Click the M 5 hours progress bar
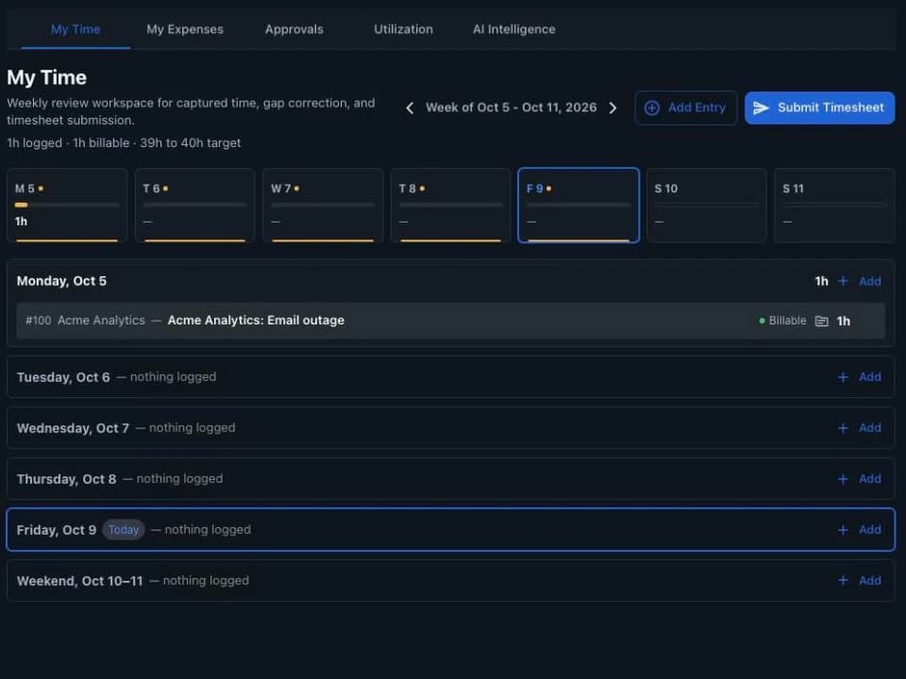This screenshot has width=906, height=679. pos(67,205)
